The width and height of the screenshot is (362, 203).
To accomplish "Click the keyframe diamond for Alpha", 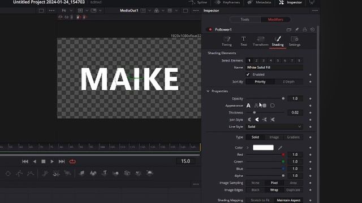I will pos(311,176).
